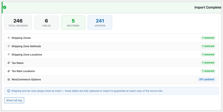Click the Shipping Zone Locations row label
The image size is (223, 112).
click(27, 55)
